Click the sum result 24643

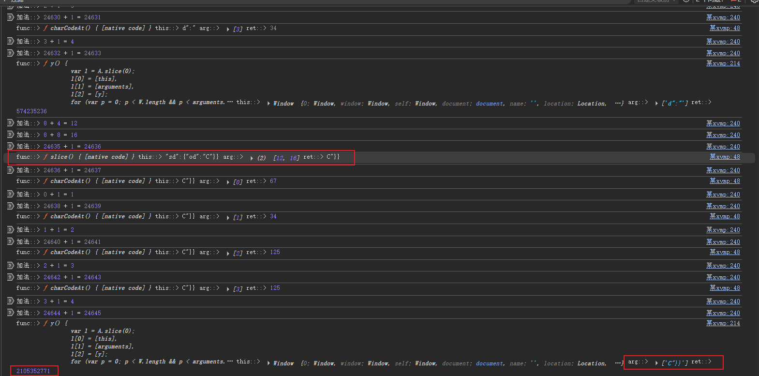click(92, 277)
